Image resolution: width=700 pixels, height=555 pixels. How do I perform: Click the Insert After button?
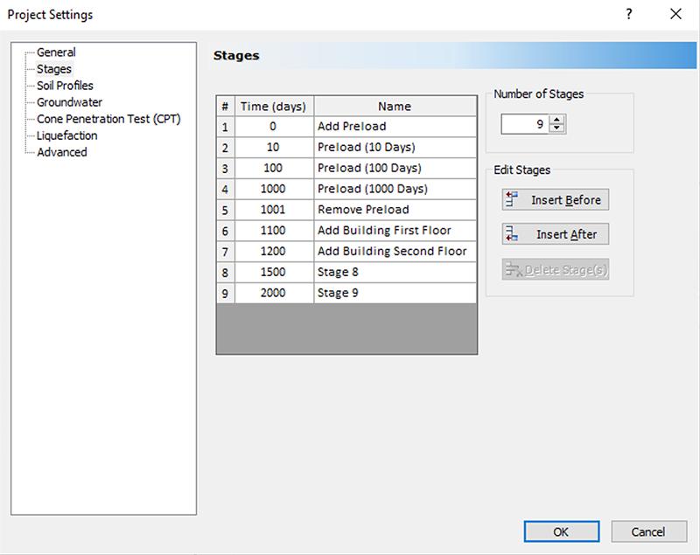point(555,234)
